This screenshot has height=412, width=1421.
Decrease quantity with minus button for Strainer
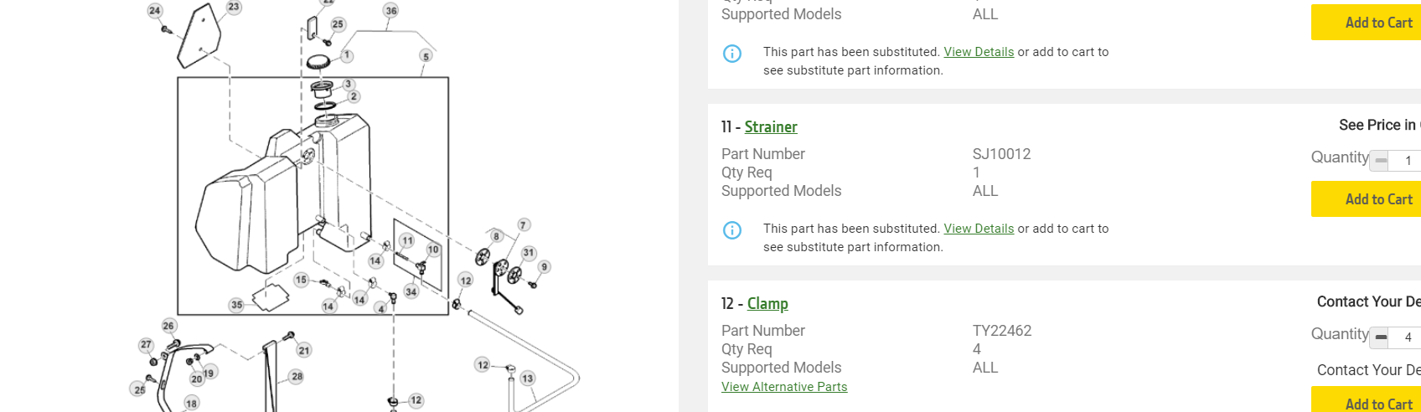(1380, 161)
